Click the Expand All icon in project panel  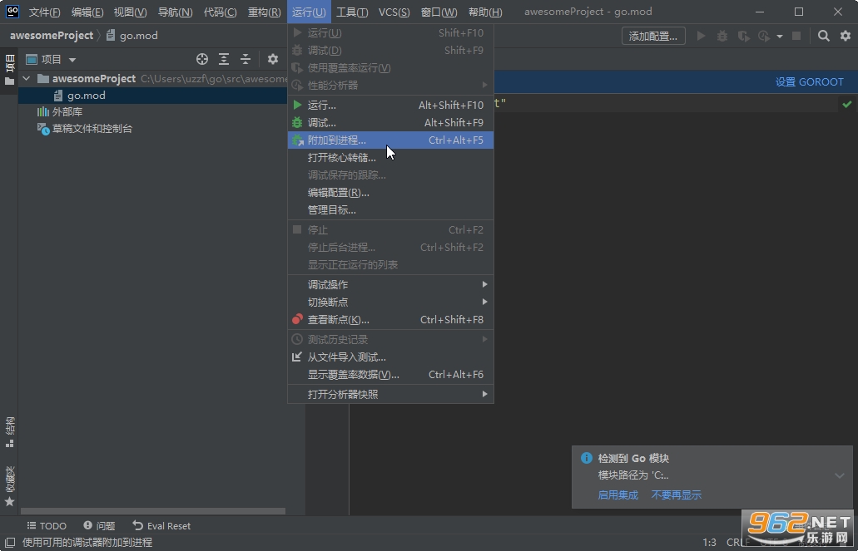224,59
